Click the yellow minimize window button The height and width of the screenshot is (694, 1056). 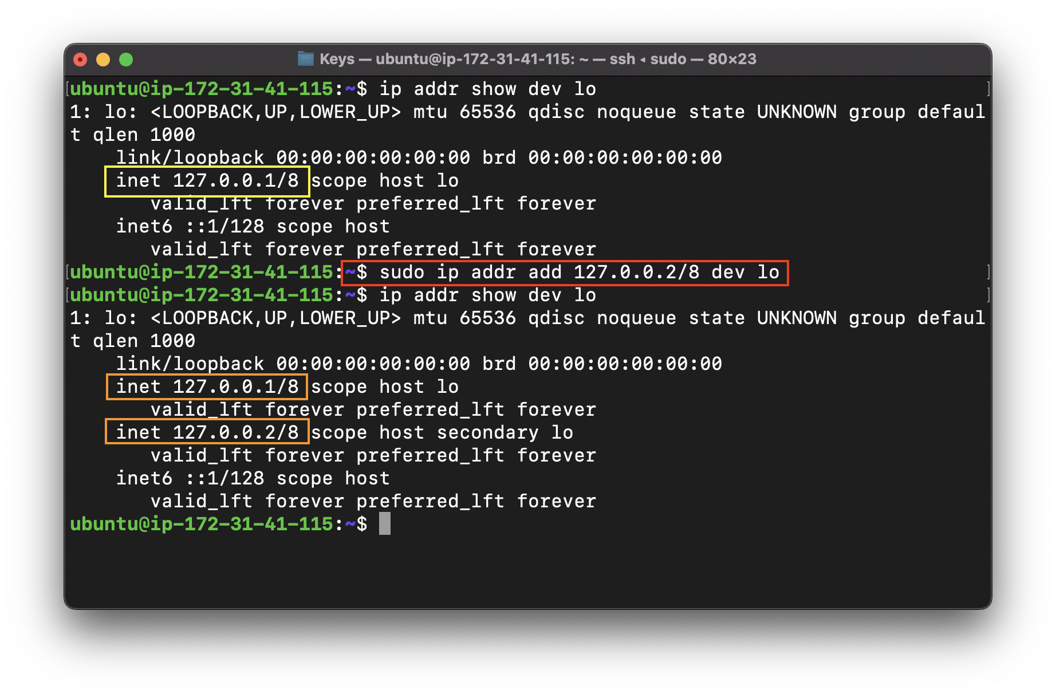coord(103,60)
